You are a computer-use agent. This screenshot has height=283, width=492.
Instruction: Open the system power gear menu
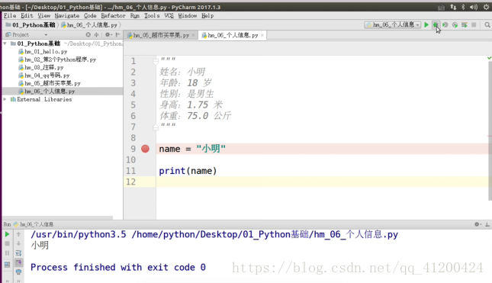487,7
